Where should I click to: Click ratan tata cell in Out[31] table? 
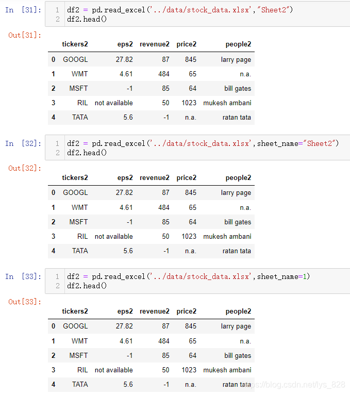point(237,118)
